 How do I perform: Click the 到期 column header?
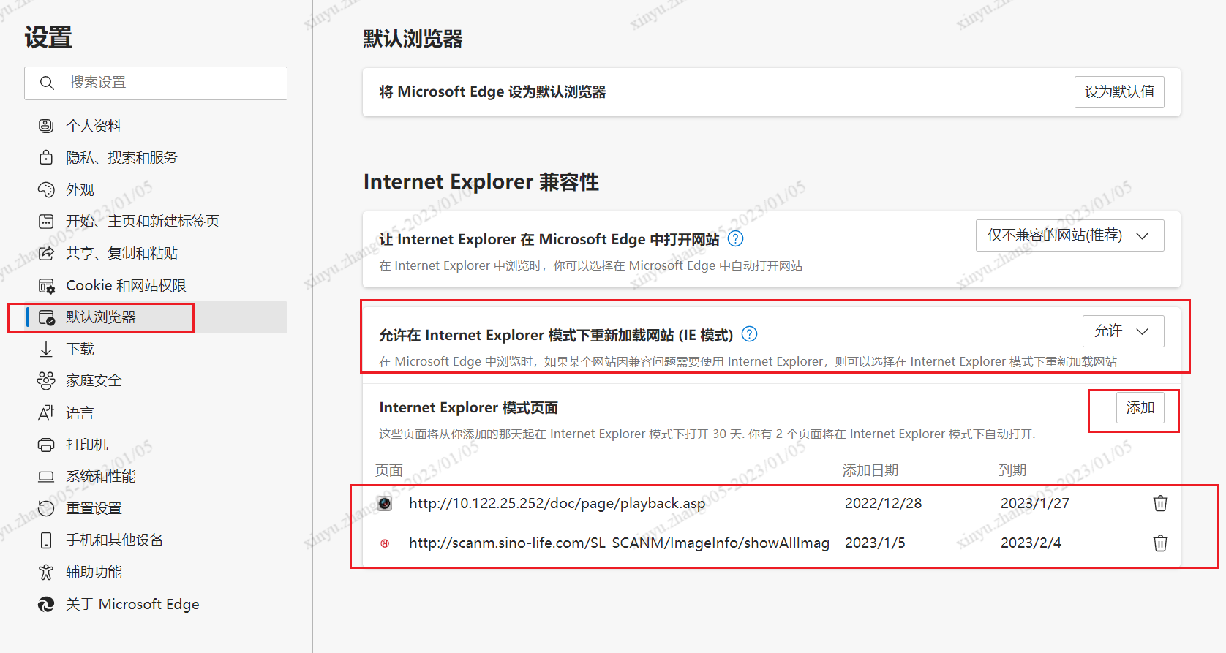coord(1012,470)
